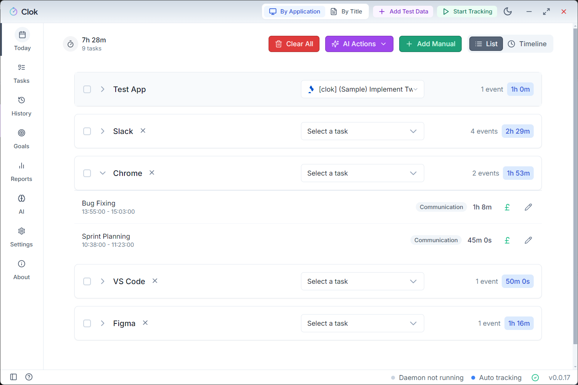The image size is (578, 385).
Task: Remove the Chrome group with X
Action: click(x=152, y=173)
